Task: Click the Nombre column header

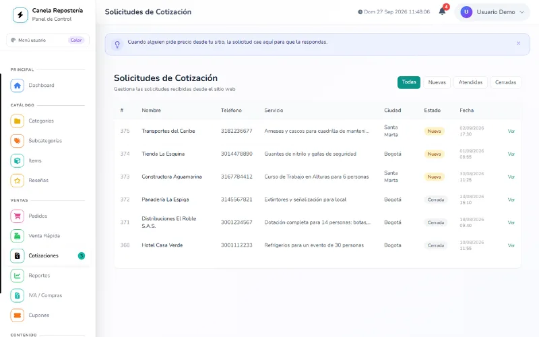Action: click(151, 111)
